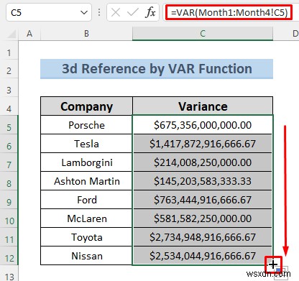This screenshot has width=299, height=281.
Task: Select the $145,203,583,333.33 cell
Action: pyautogui.click(x=203, y=181)
